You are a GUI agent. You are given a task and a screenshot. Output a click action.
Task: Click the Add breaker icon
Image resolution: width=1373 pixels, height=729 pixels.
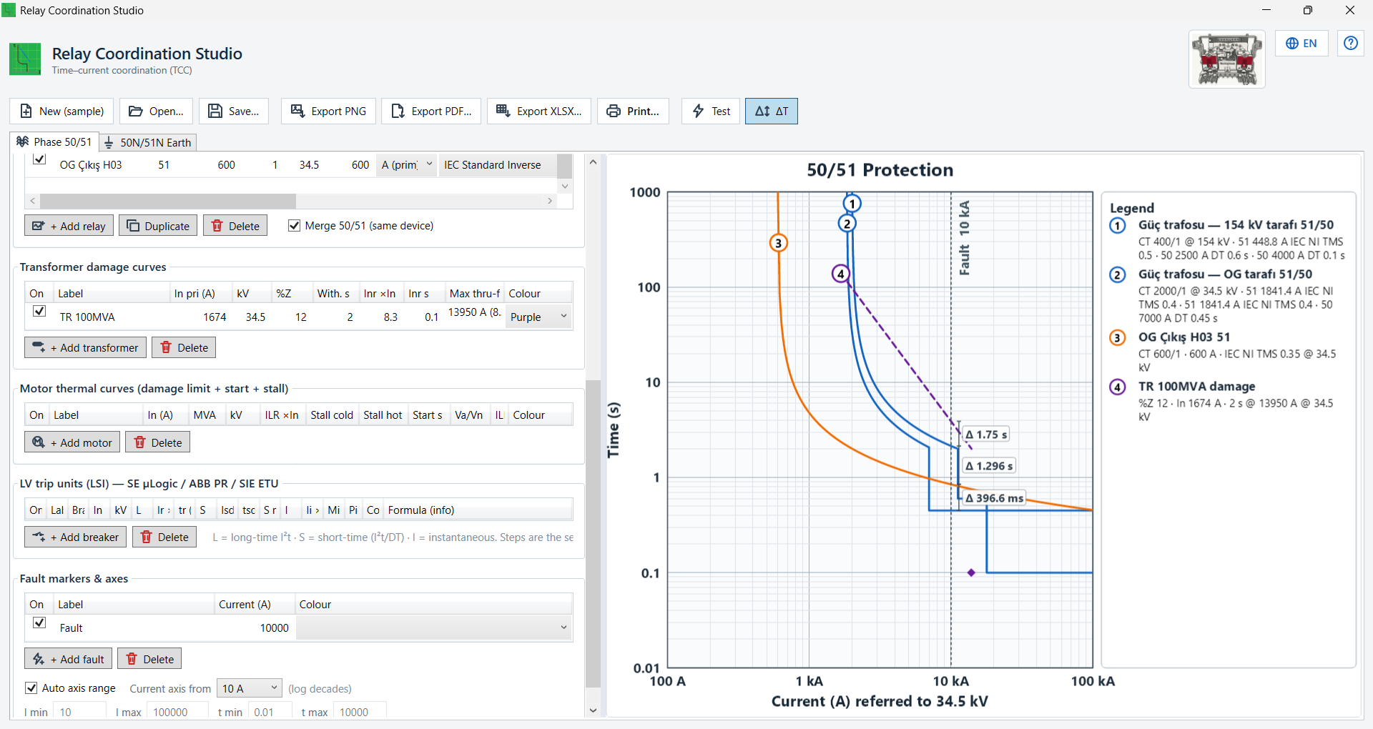tap(39, 537)
